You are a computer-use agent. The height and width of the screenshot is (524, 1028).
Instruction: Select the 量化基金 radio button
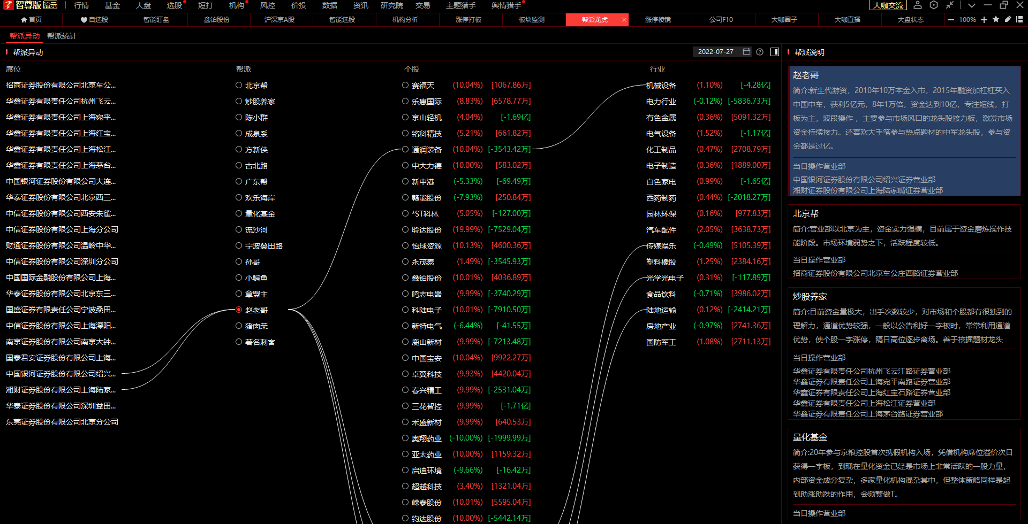[x=239, y=213]
